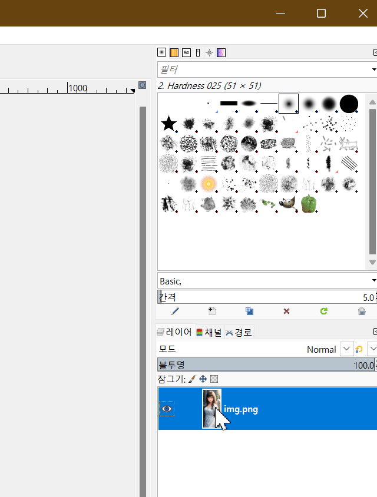Adjust the 간격 spacing slider

pyautogui.click(x=267, y=297)
